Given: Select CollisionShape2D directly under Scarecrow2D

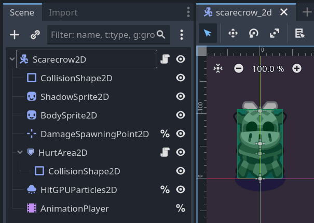Looking at the screenshot, I should tap(76, 78).
